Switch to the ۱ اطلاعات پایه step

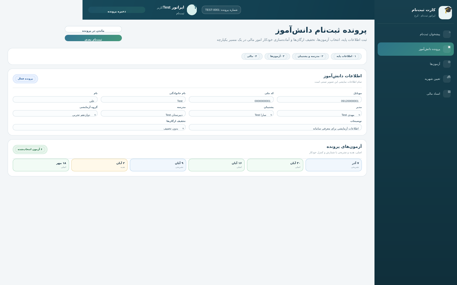[x=346, y=56]
